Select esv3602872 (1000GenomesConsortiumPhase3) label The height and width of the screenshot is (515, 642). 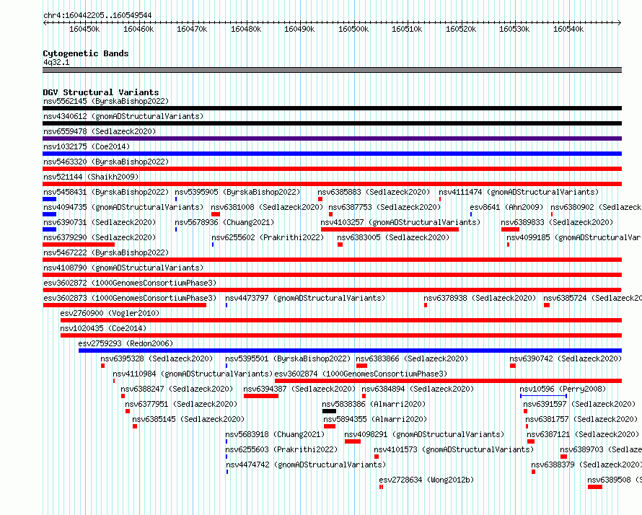130,283
